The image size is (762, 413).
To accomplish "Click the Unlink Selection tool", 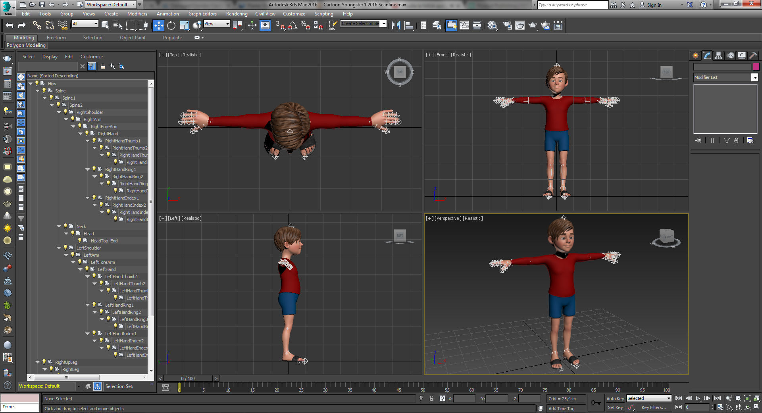I will pyautogui.click(x=50, y=26).
